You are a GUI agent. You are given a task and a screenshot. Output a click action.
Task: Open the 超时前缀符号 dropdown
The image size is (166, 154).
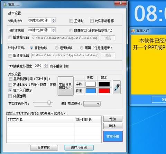click(92, 104)
